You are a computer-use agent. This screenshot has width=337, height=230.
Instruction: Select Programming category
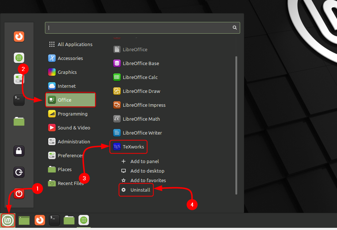click(71, 114)
